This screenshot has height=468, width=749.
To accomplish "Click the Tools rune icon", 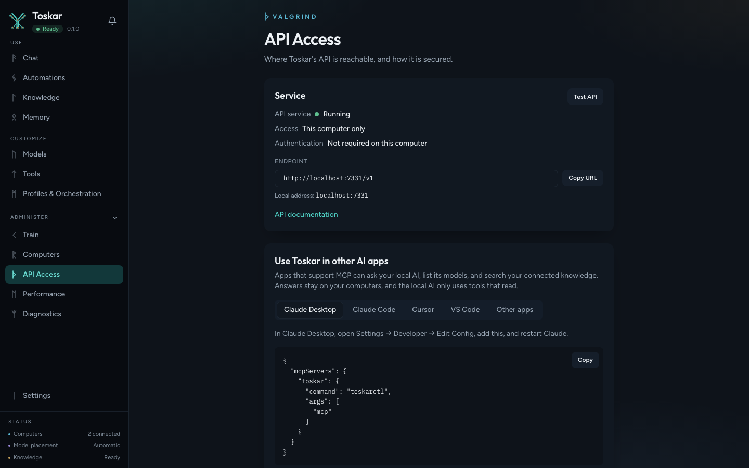I will coord(14,174).
